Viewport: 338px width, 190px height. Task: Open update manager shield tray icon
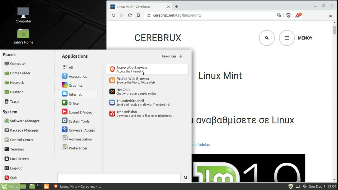tap(291, 186)
